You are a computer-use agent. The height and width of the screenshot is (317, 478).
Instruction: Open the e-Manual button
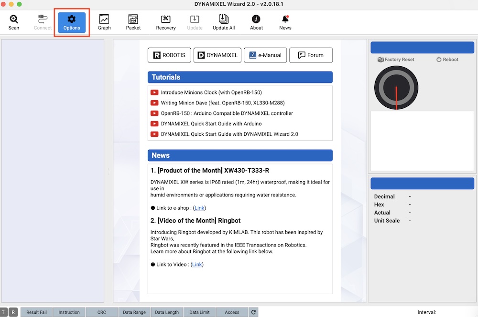[x=265, y=55]
